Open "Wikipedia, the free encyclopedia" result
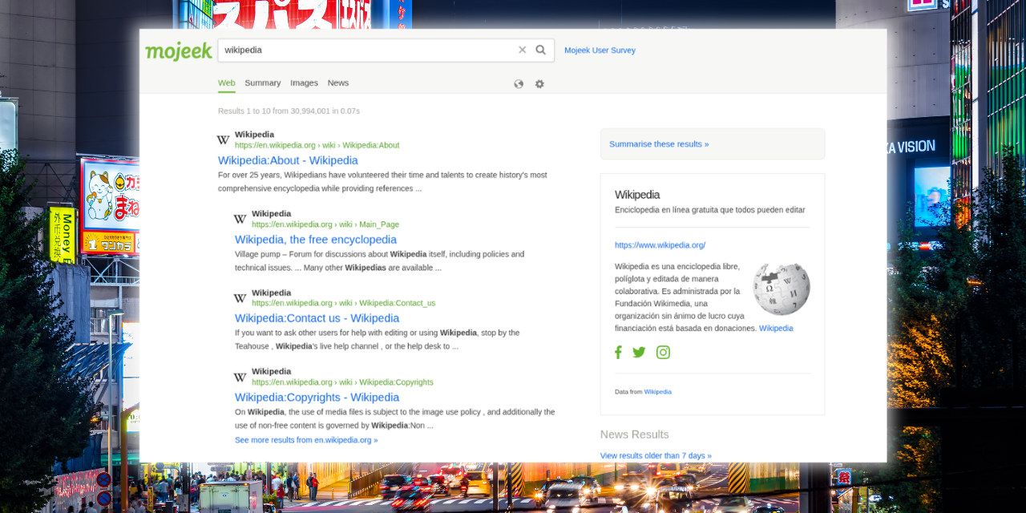This screenshot has height=513, width=1026. pos(316,239)
